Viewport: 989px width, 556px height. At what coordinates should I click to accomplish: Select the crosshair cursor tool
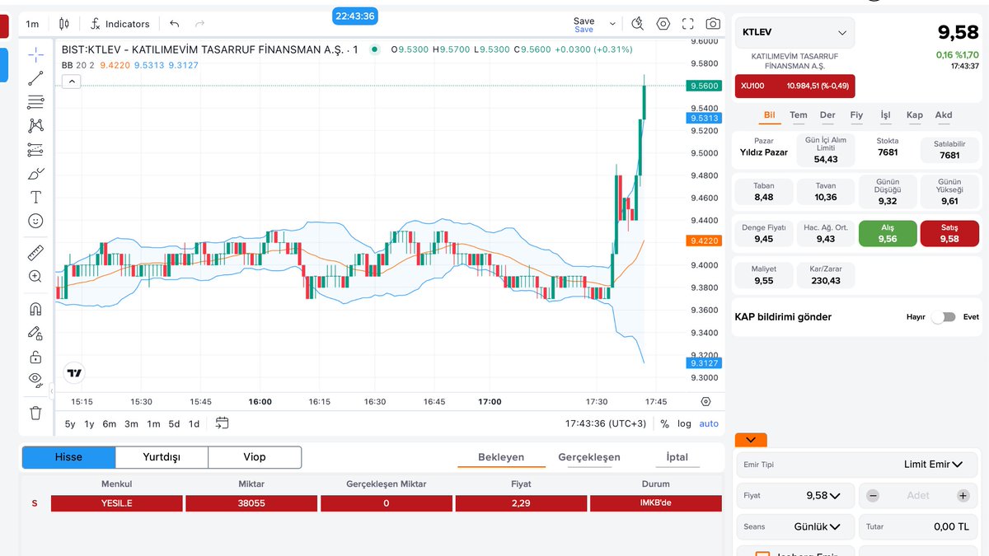click(35, 54)
